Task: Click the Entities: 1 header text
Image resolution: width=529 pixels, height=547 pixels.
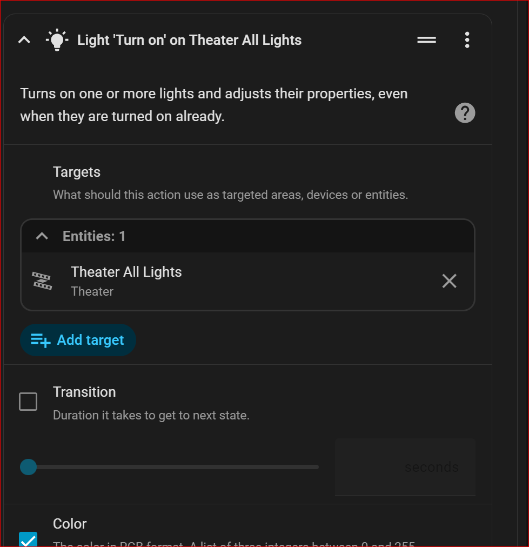Action: 94,236
